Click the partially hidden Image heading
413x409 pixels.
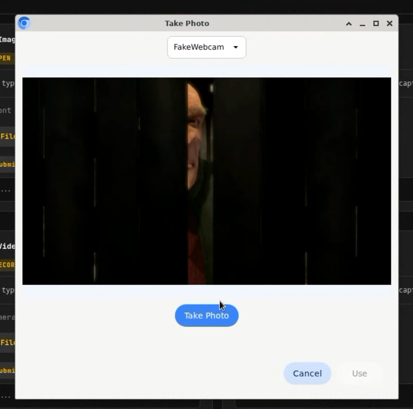coord(7,39)
